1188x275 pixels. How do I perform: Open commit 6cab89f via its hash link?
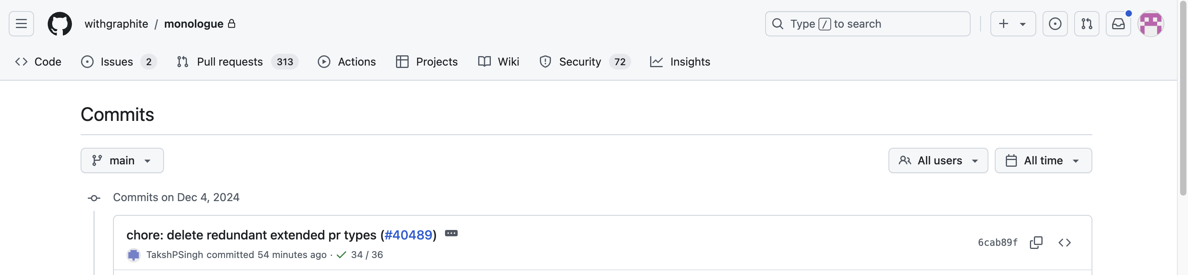pos(997,242)
